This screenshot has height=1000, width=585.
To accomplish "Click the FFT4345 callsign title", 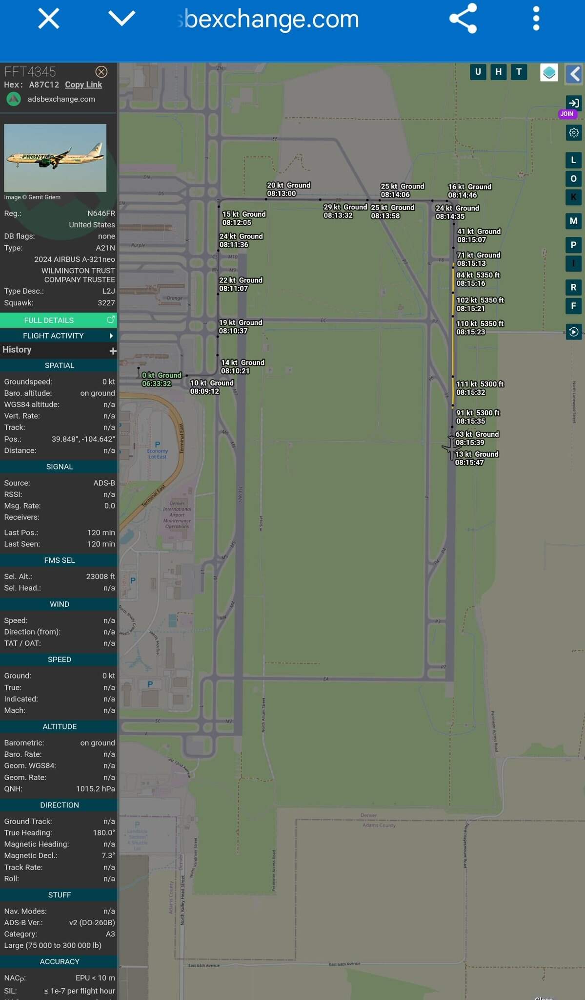I will [30, 72].
